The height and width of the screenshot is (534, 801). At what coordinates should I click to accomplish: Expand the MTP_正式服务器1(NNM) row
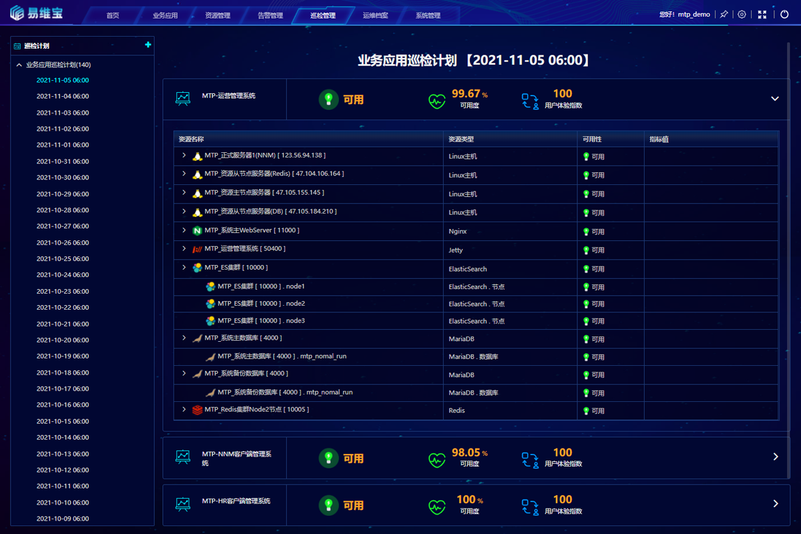pyautogui.click(x=184, y=155)
